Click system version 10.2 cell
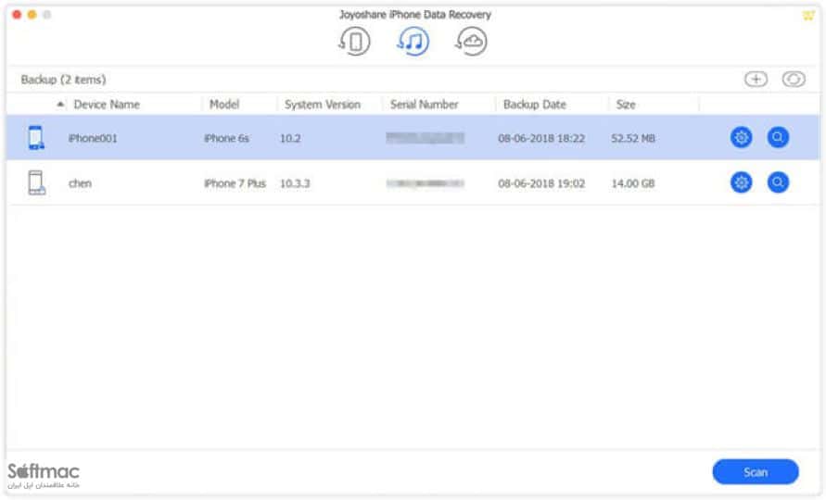 [x=290, y=138]
